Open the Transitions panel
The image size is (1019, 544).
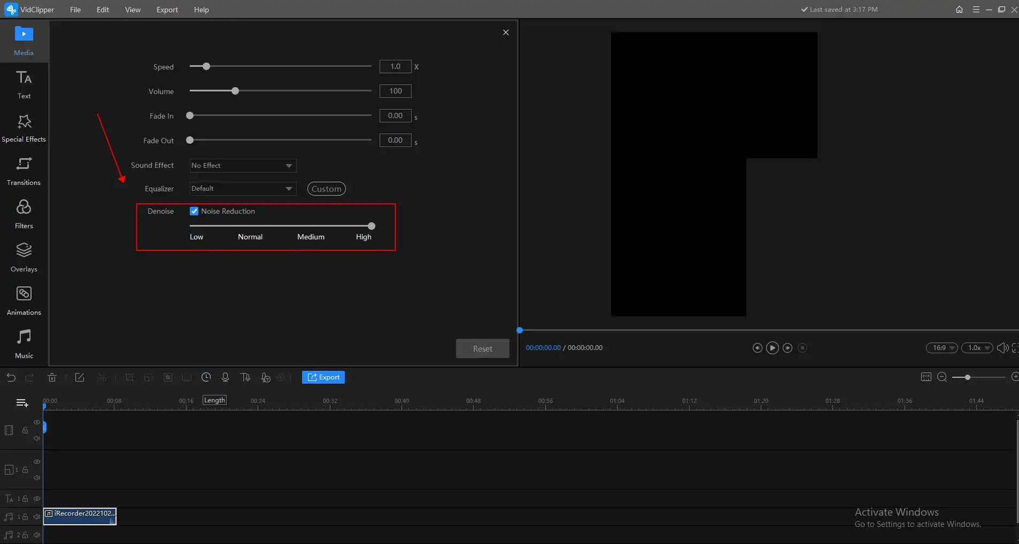(x=24, y=170)
